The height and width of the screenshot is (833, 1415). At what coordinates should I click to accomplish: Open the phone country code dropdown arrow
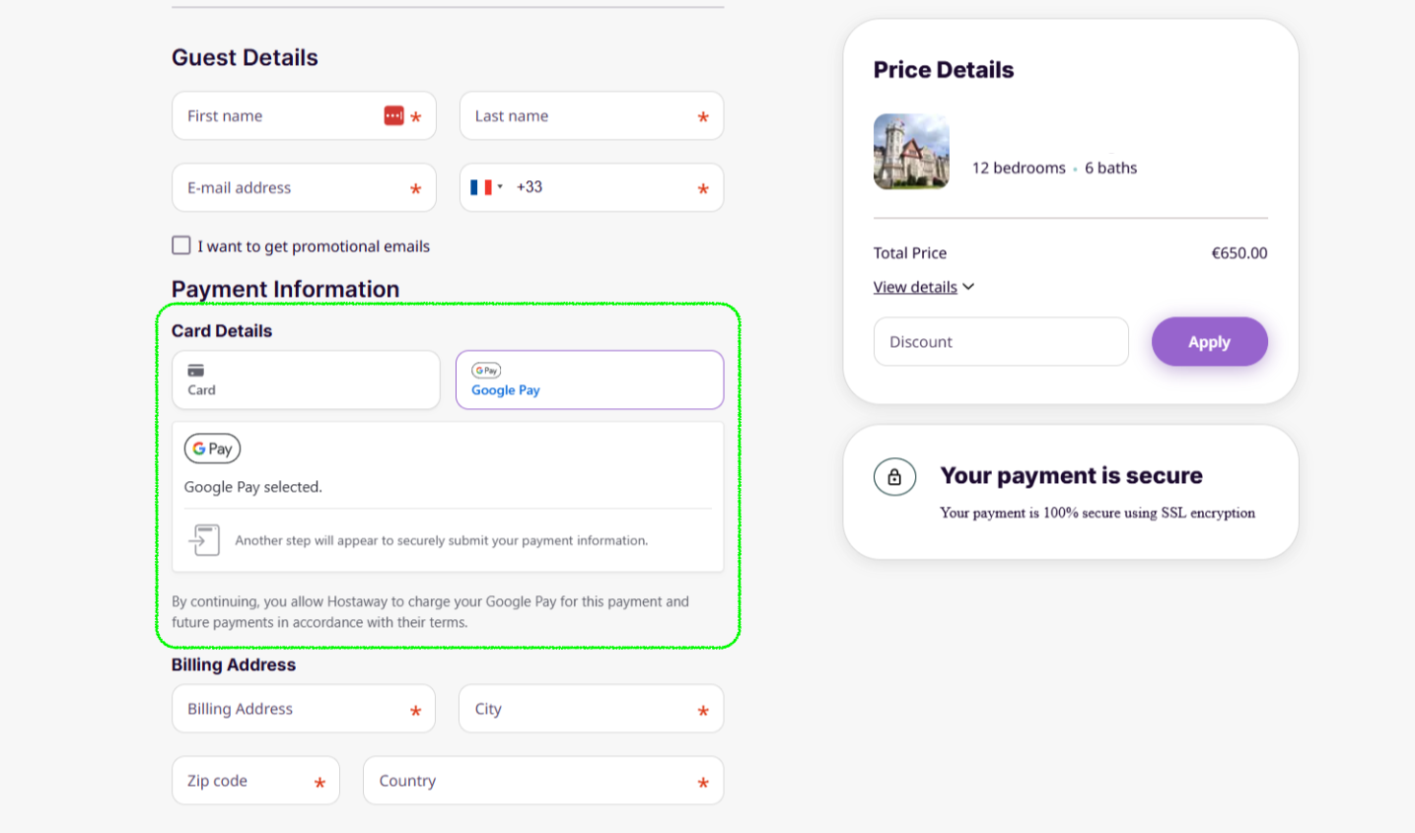pyautogui.click(x=500, y=187)
